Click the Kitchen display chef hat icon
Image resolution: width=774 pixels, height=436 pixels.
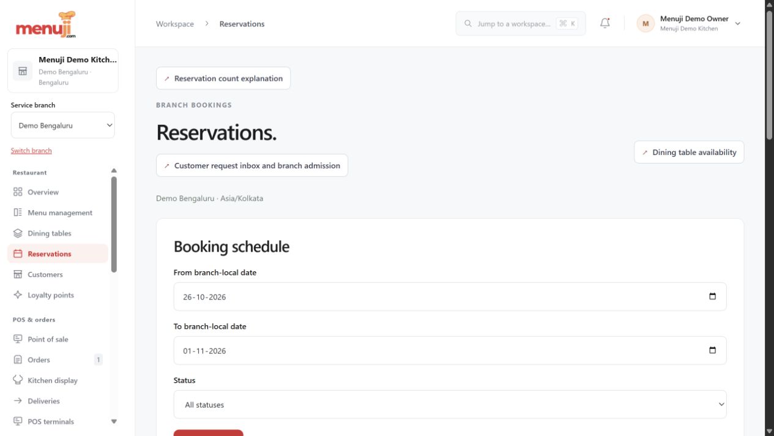[18, 380]
